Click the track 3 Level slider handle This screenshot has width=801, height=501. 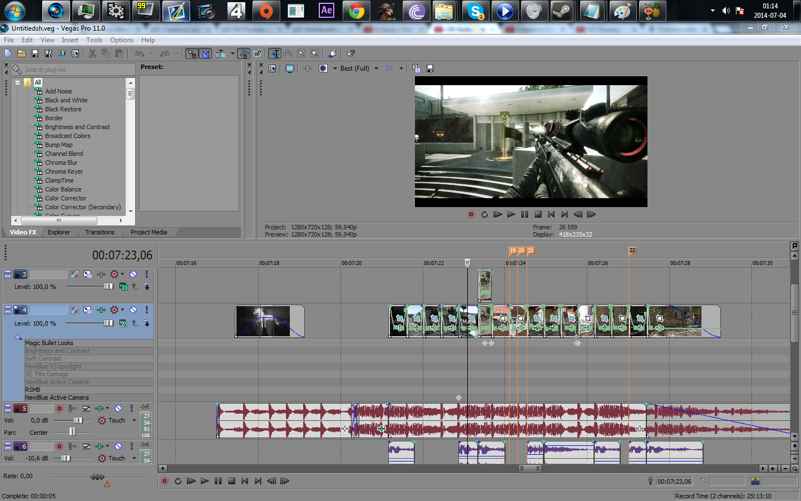(x=108, y=286)
